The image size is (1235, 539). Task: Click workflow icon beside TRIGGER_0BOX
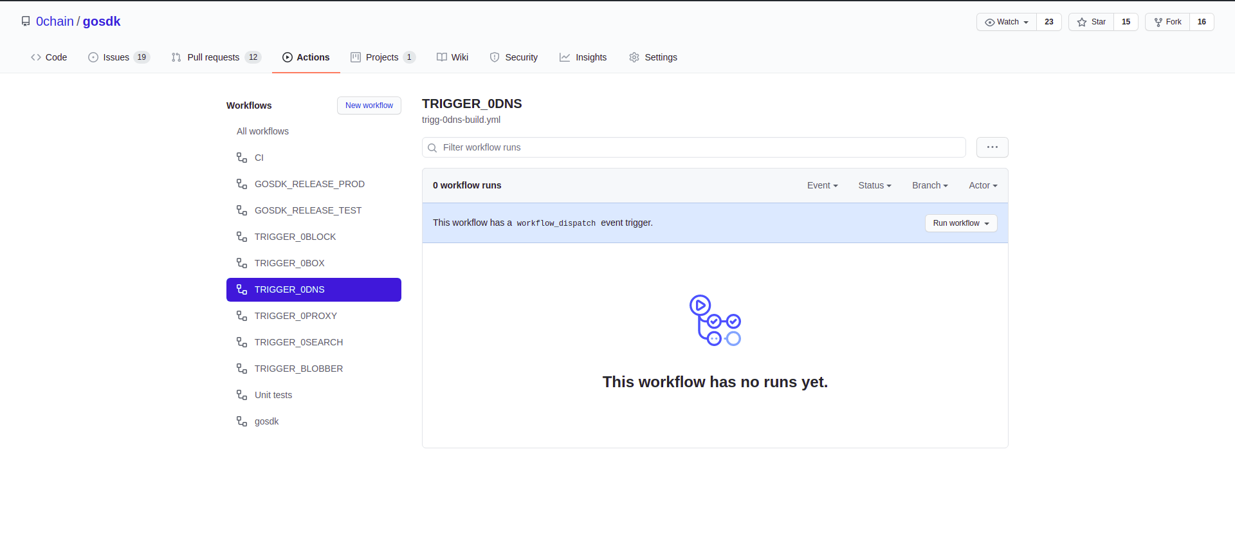coord(242,263)
